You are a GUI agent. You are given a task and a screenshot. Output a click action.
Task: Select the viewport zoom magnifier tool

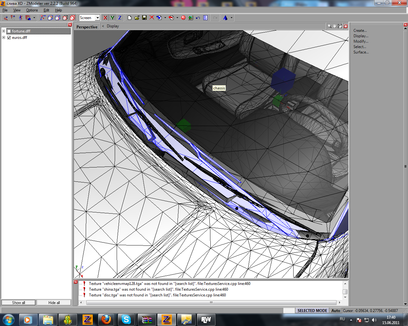tap(329, 26)
